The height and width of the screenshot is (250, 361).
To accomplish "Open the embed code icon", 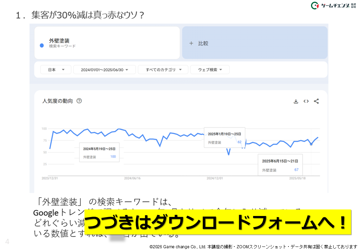I will pyautogui.click(x=306, y=101).
